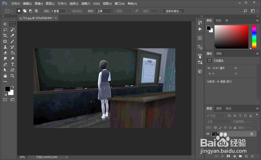Select the Path Selection tool
Viewport: 261px width, 160px height.
pos(5,70)
